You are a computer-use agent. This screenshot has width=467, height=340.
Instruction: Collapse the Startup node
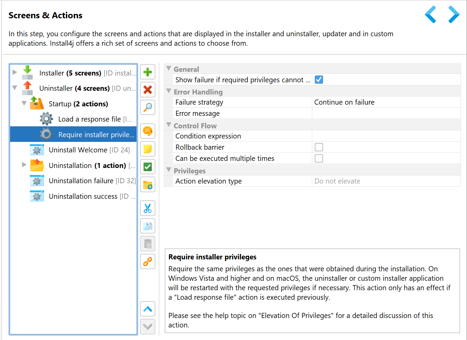[x=24, y=103]
